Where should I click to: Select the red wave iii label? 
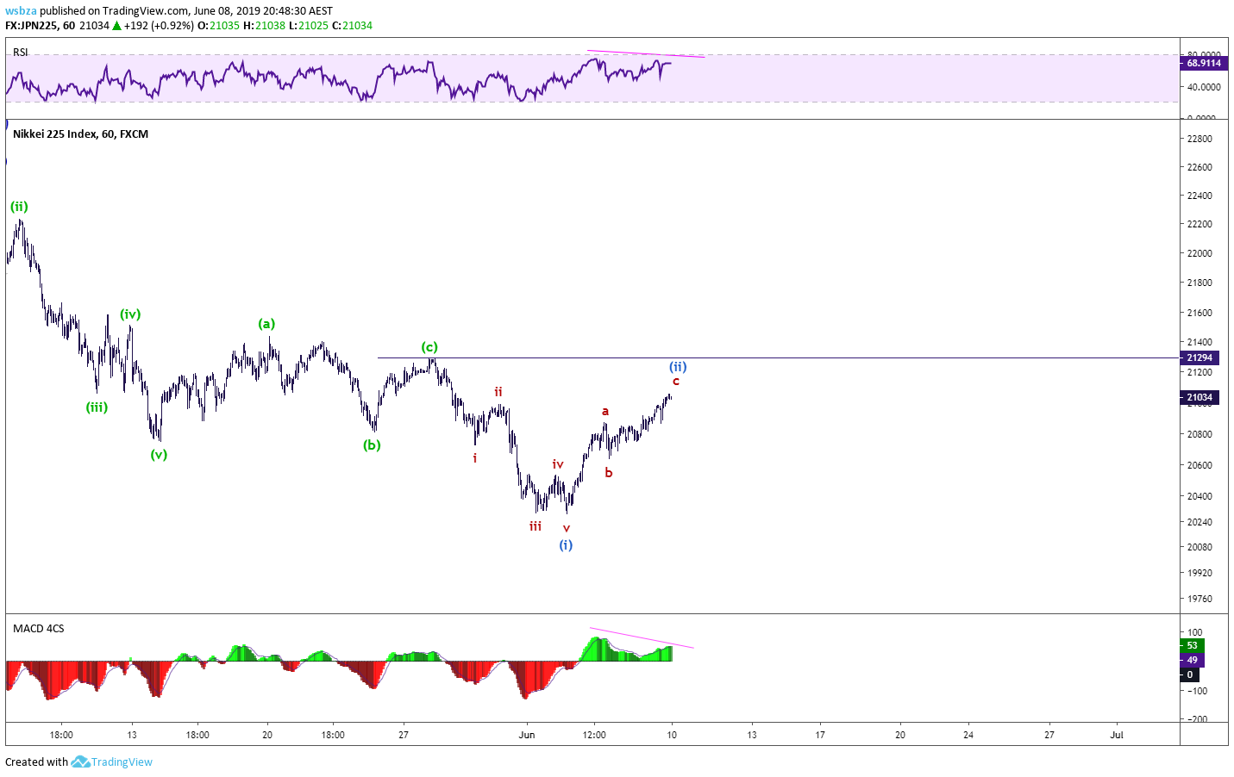point(536,525)
